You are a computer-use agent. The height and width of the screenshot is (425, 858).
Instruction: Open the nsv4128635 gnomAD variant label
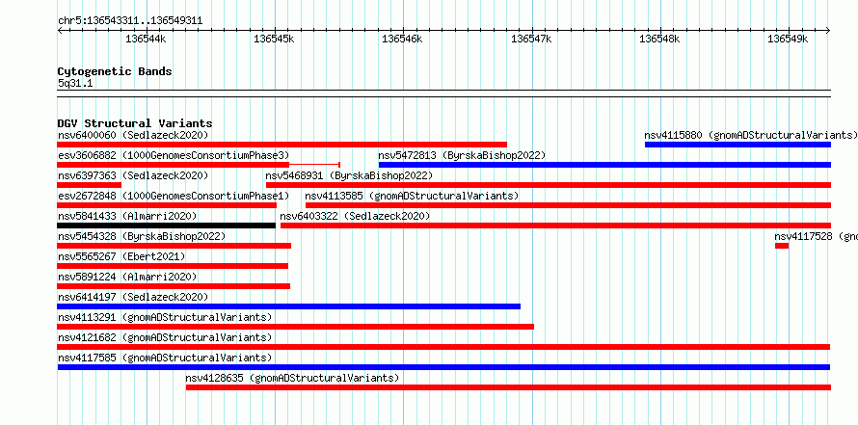click(292, 378)
